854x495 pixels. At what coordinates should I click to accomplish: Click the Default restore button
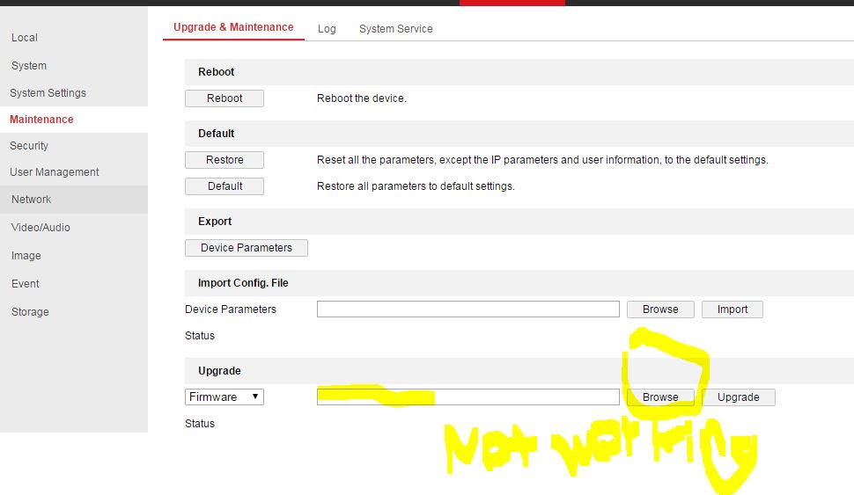[225, 186]
